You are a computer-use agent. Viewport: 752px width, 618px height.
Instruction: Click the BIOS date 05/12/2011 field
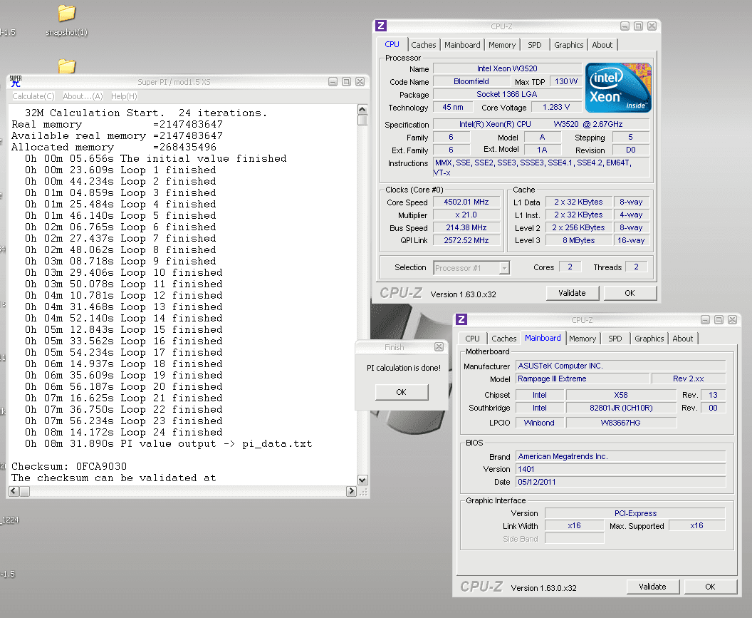621,482
